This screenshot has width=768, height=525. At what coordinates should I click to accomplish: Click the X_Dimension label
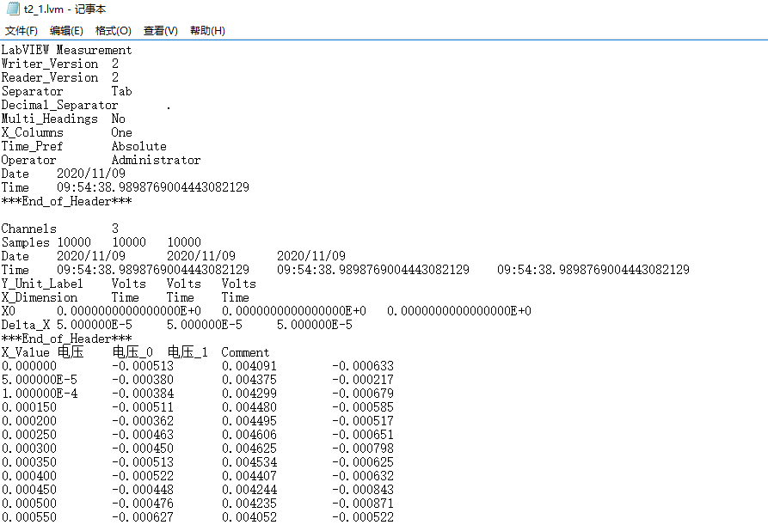pos(40,297)
